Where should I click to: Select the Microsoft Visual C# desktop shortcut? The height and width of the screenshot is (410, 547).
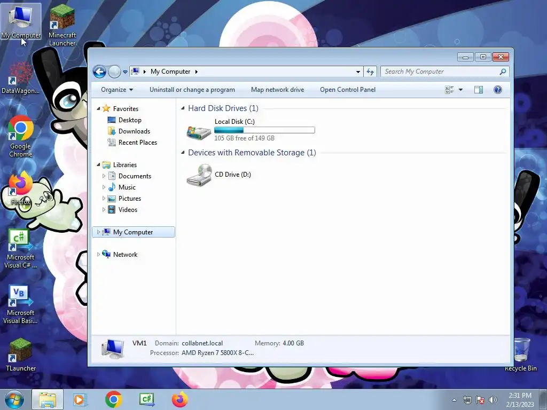[21, 249]
